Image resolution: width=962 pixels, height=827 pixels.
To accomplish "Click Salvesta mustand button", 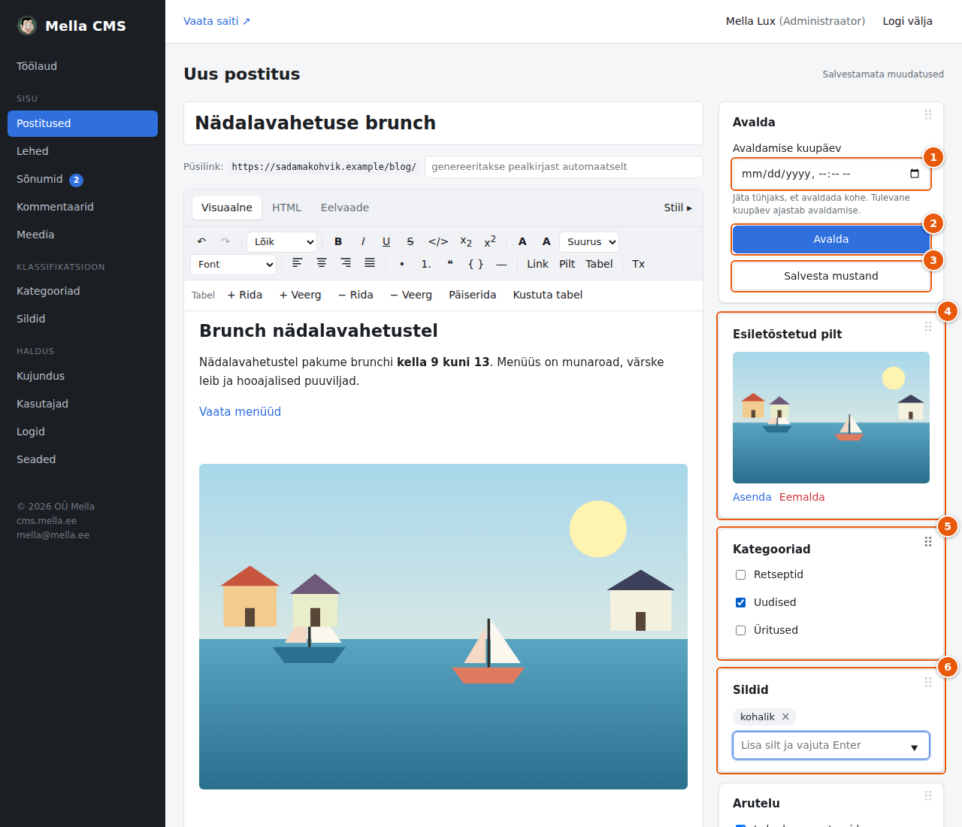I will click(831, 276).
